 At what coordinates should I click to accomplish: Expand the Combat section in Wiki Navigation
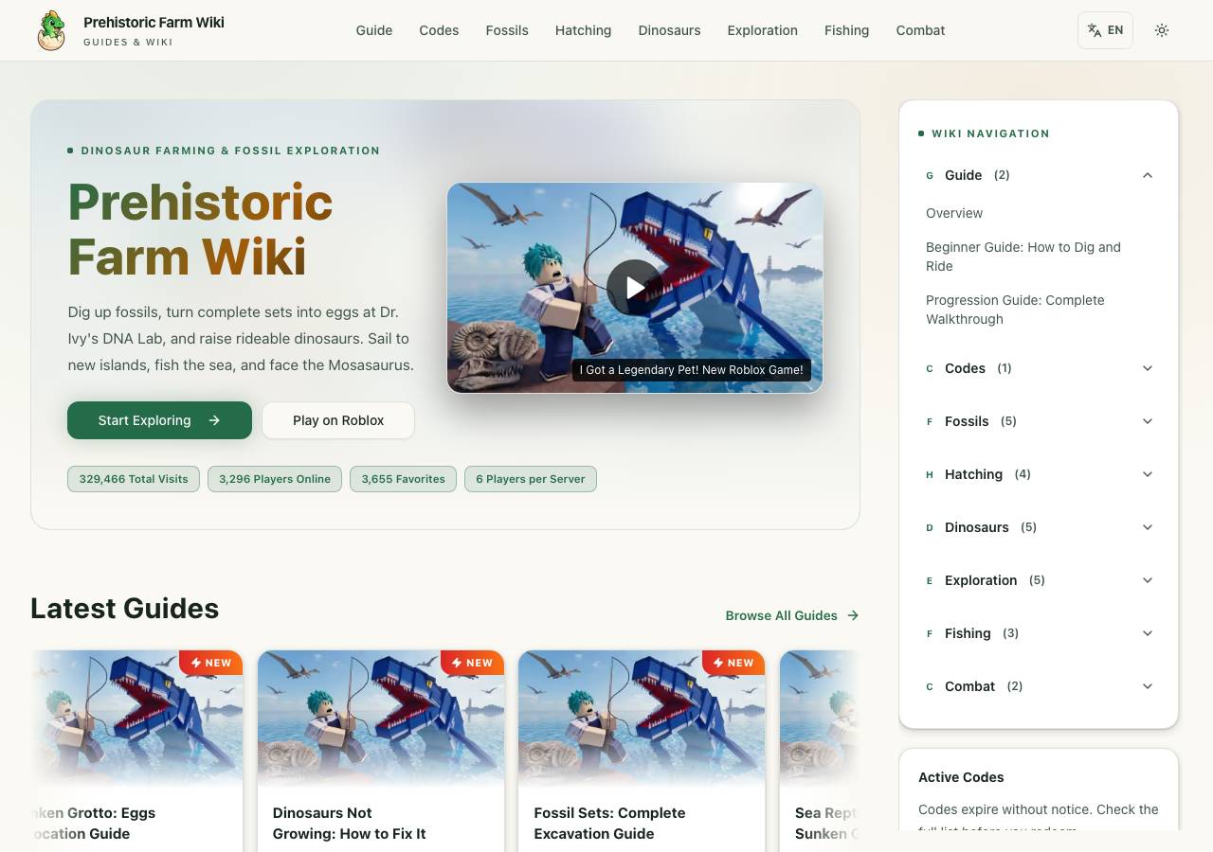point(1039,686)
